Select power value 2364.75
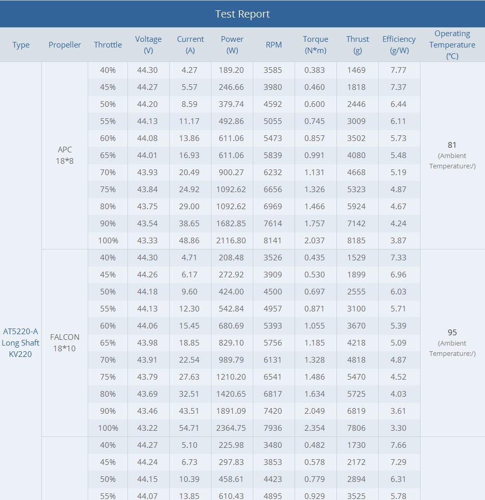The image size is (485, 500). (231, 428)
